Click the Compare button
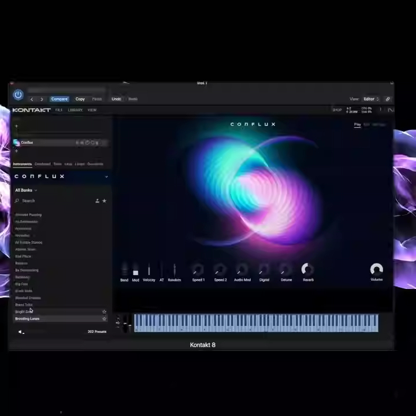 click(x=60, y=99)
